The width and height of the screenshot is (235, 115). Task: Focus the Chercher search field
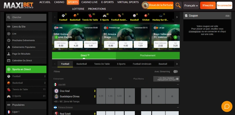tap(26, 17)
